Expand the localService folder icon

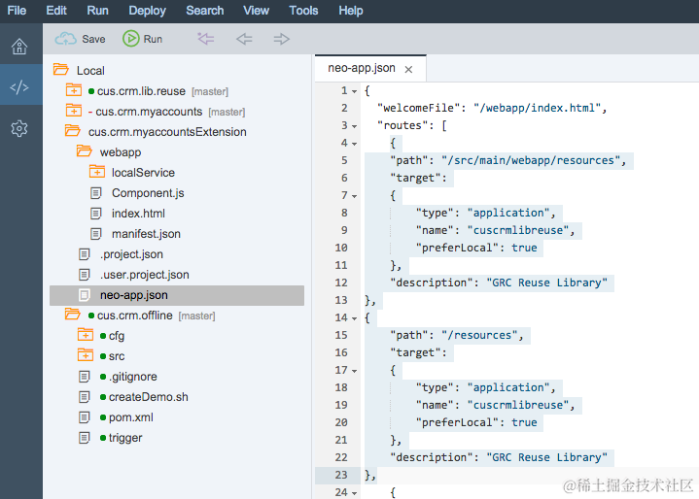(97, 172)
